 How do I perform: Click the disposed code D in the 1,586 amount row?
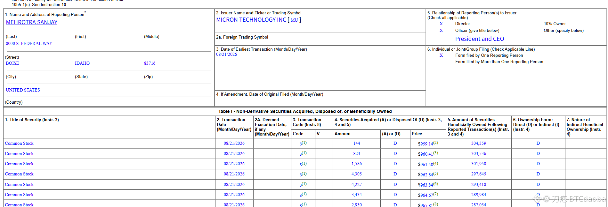(395, 164)
